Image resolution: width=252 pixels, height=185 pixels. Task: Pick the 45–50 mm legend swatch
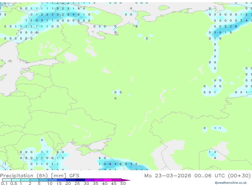[x=117, y=180]
